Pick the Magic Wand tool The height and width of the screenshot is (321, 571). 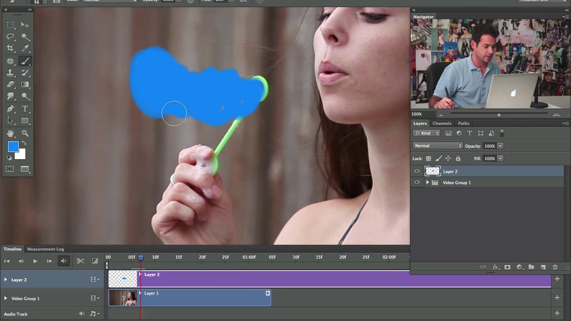25,37
